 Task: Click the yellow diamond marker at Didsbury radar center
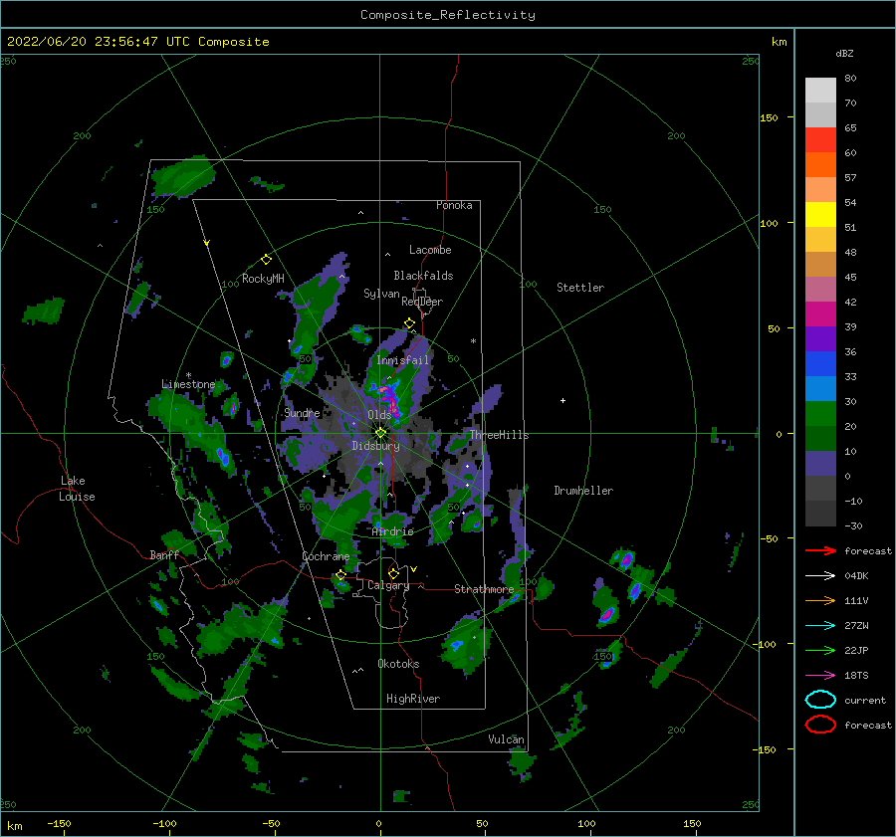(380, 433)
